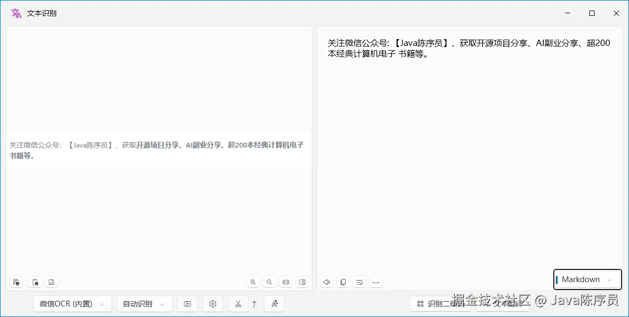Click the source image with gray text
Screen dimensions: 629x317
(159, 150)
